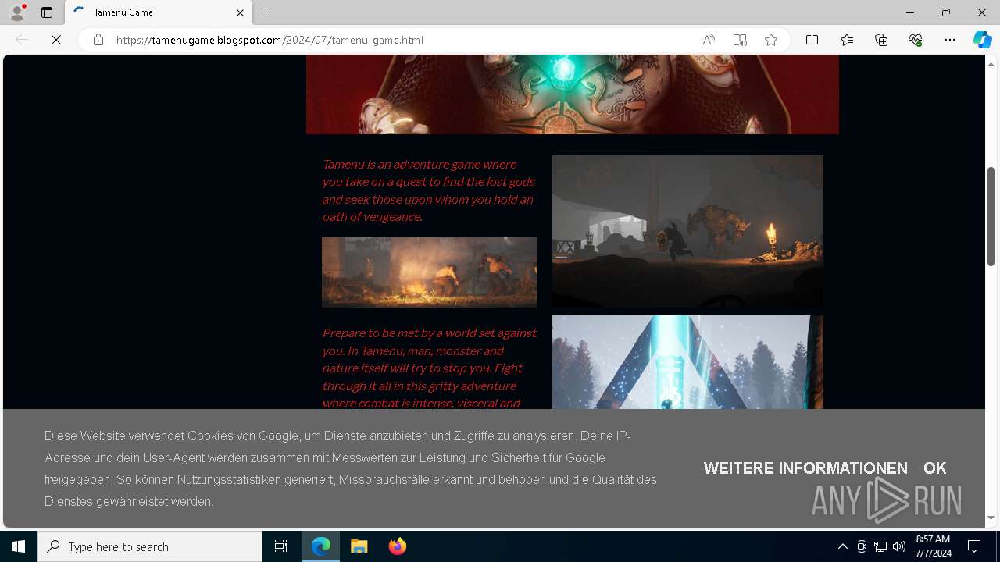Open network status tray icon

880,546
